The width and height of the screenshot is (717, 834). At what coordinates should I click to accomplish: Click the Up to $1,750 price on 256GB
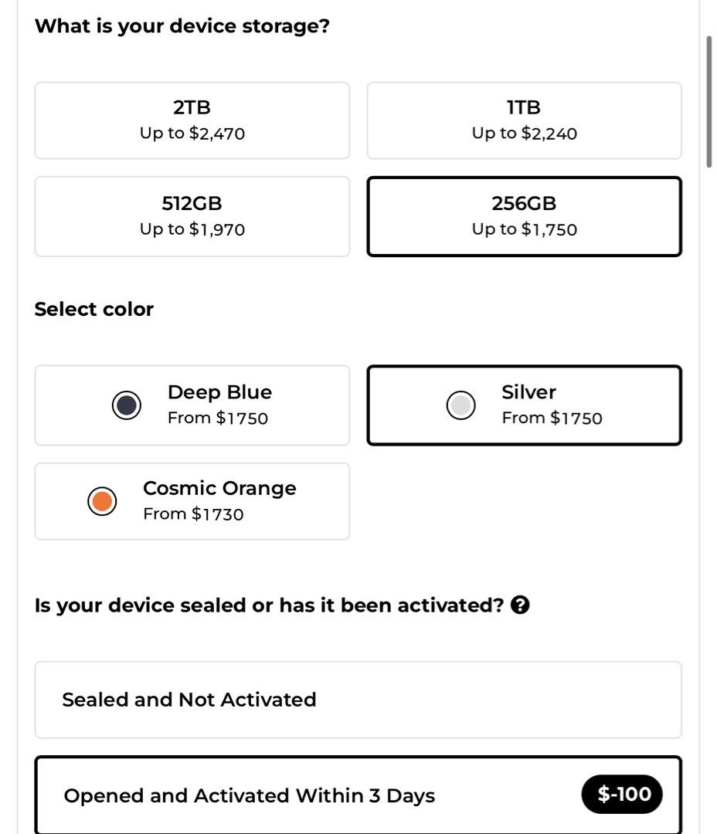pyautogui.click(x=524, y=229)
